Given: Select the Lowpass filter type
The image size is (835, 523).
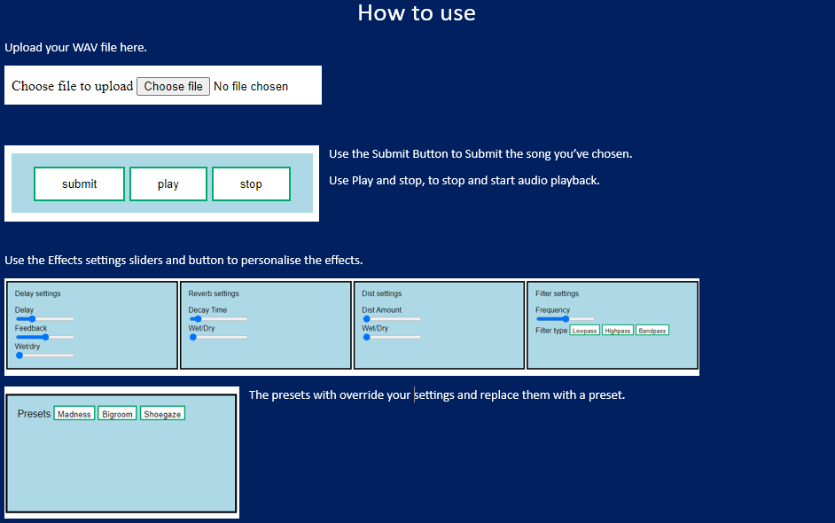Looking at the screenshot, I should 584,331.
